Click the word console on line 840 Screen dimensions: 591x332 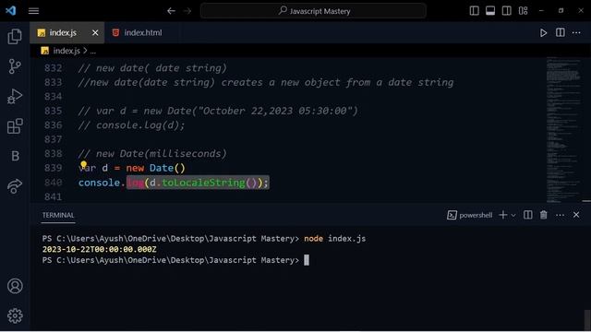99,183
